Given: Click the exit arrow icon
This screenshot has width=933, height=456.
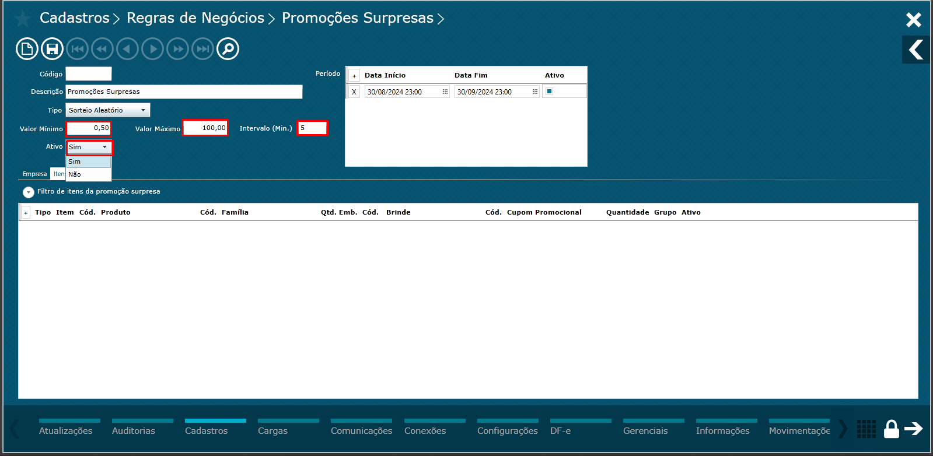Looking at the screenshot, I should 914,429.
